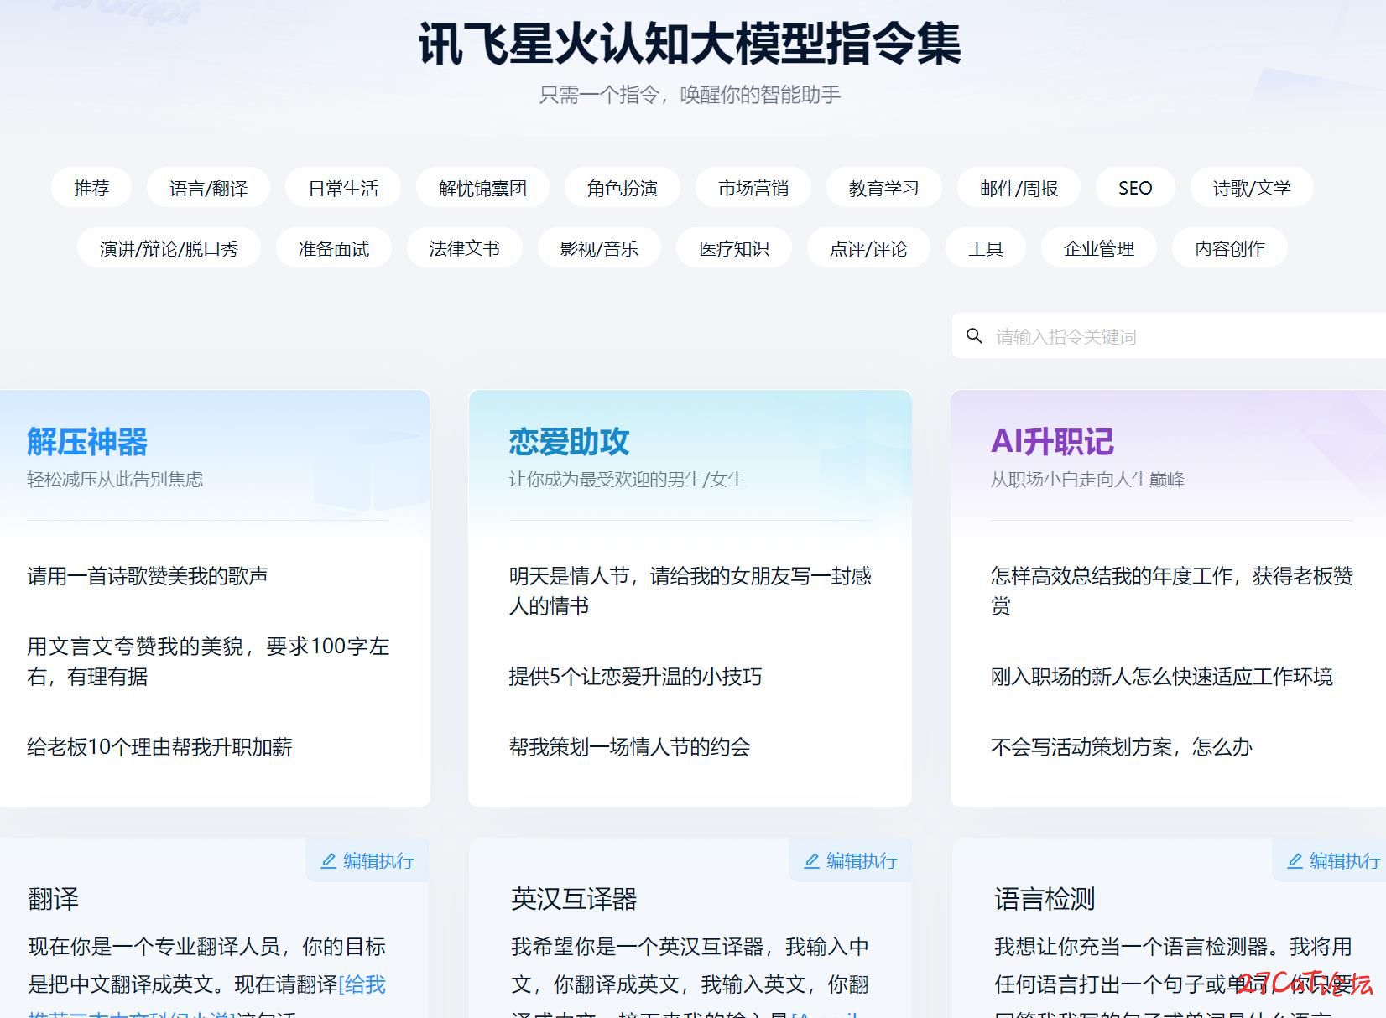
Task: Click tagline 只需一个指令，唤醒你的智能助手
Action: (x=690, y=95)
